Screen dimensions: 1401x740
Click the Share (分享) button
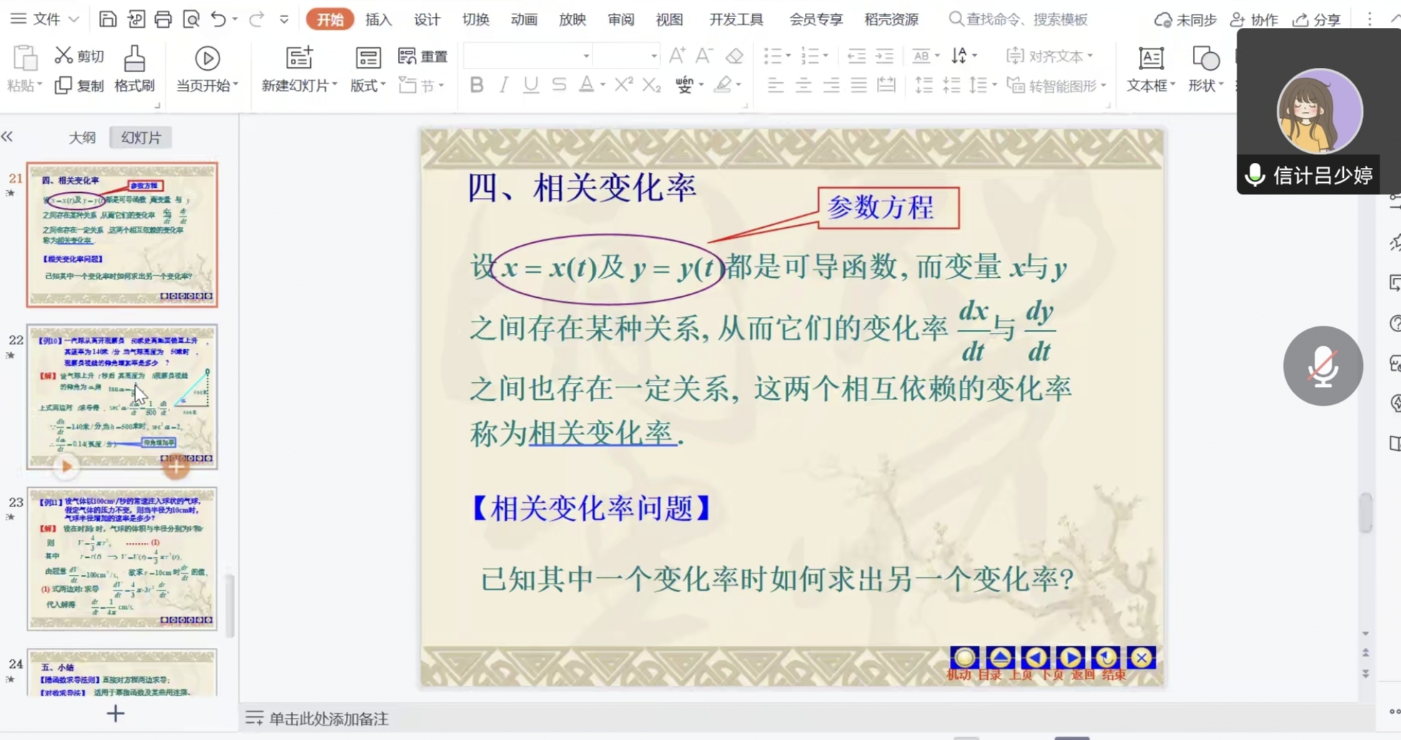coord(1317,20)
